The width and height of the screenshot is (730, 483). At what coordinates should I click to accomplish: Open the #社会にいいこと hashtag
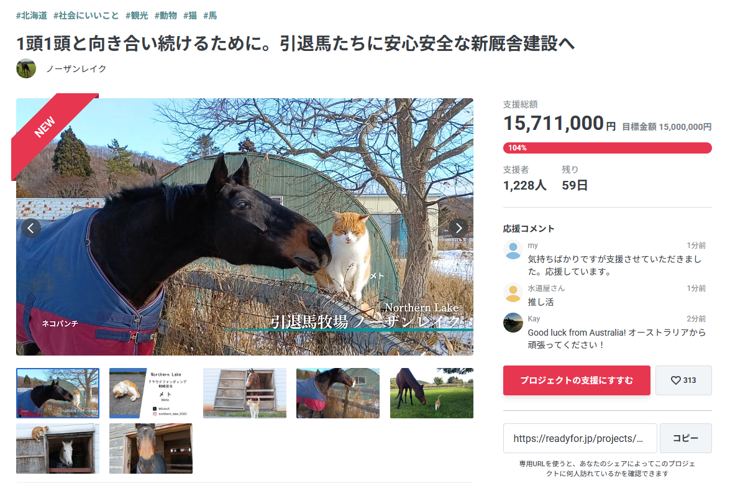tap(86, 16)
